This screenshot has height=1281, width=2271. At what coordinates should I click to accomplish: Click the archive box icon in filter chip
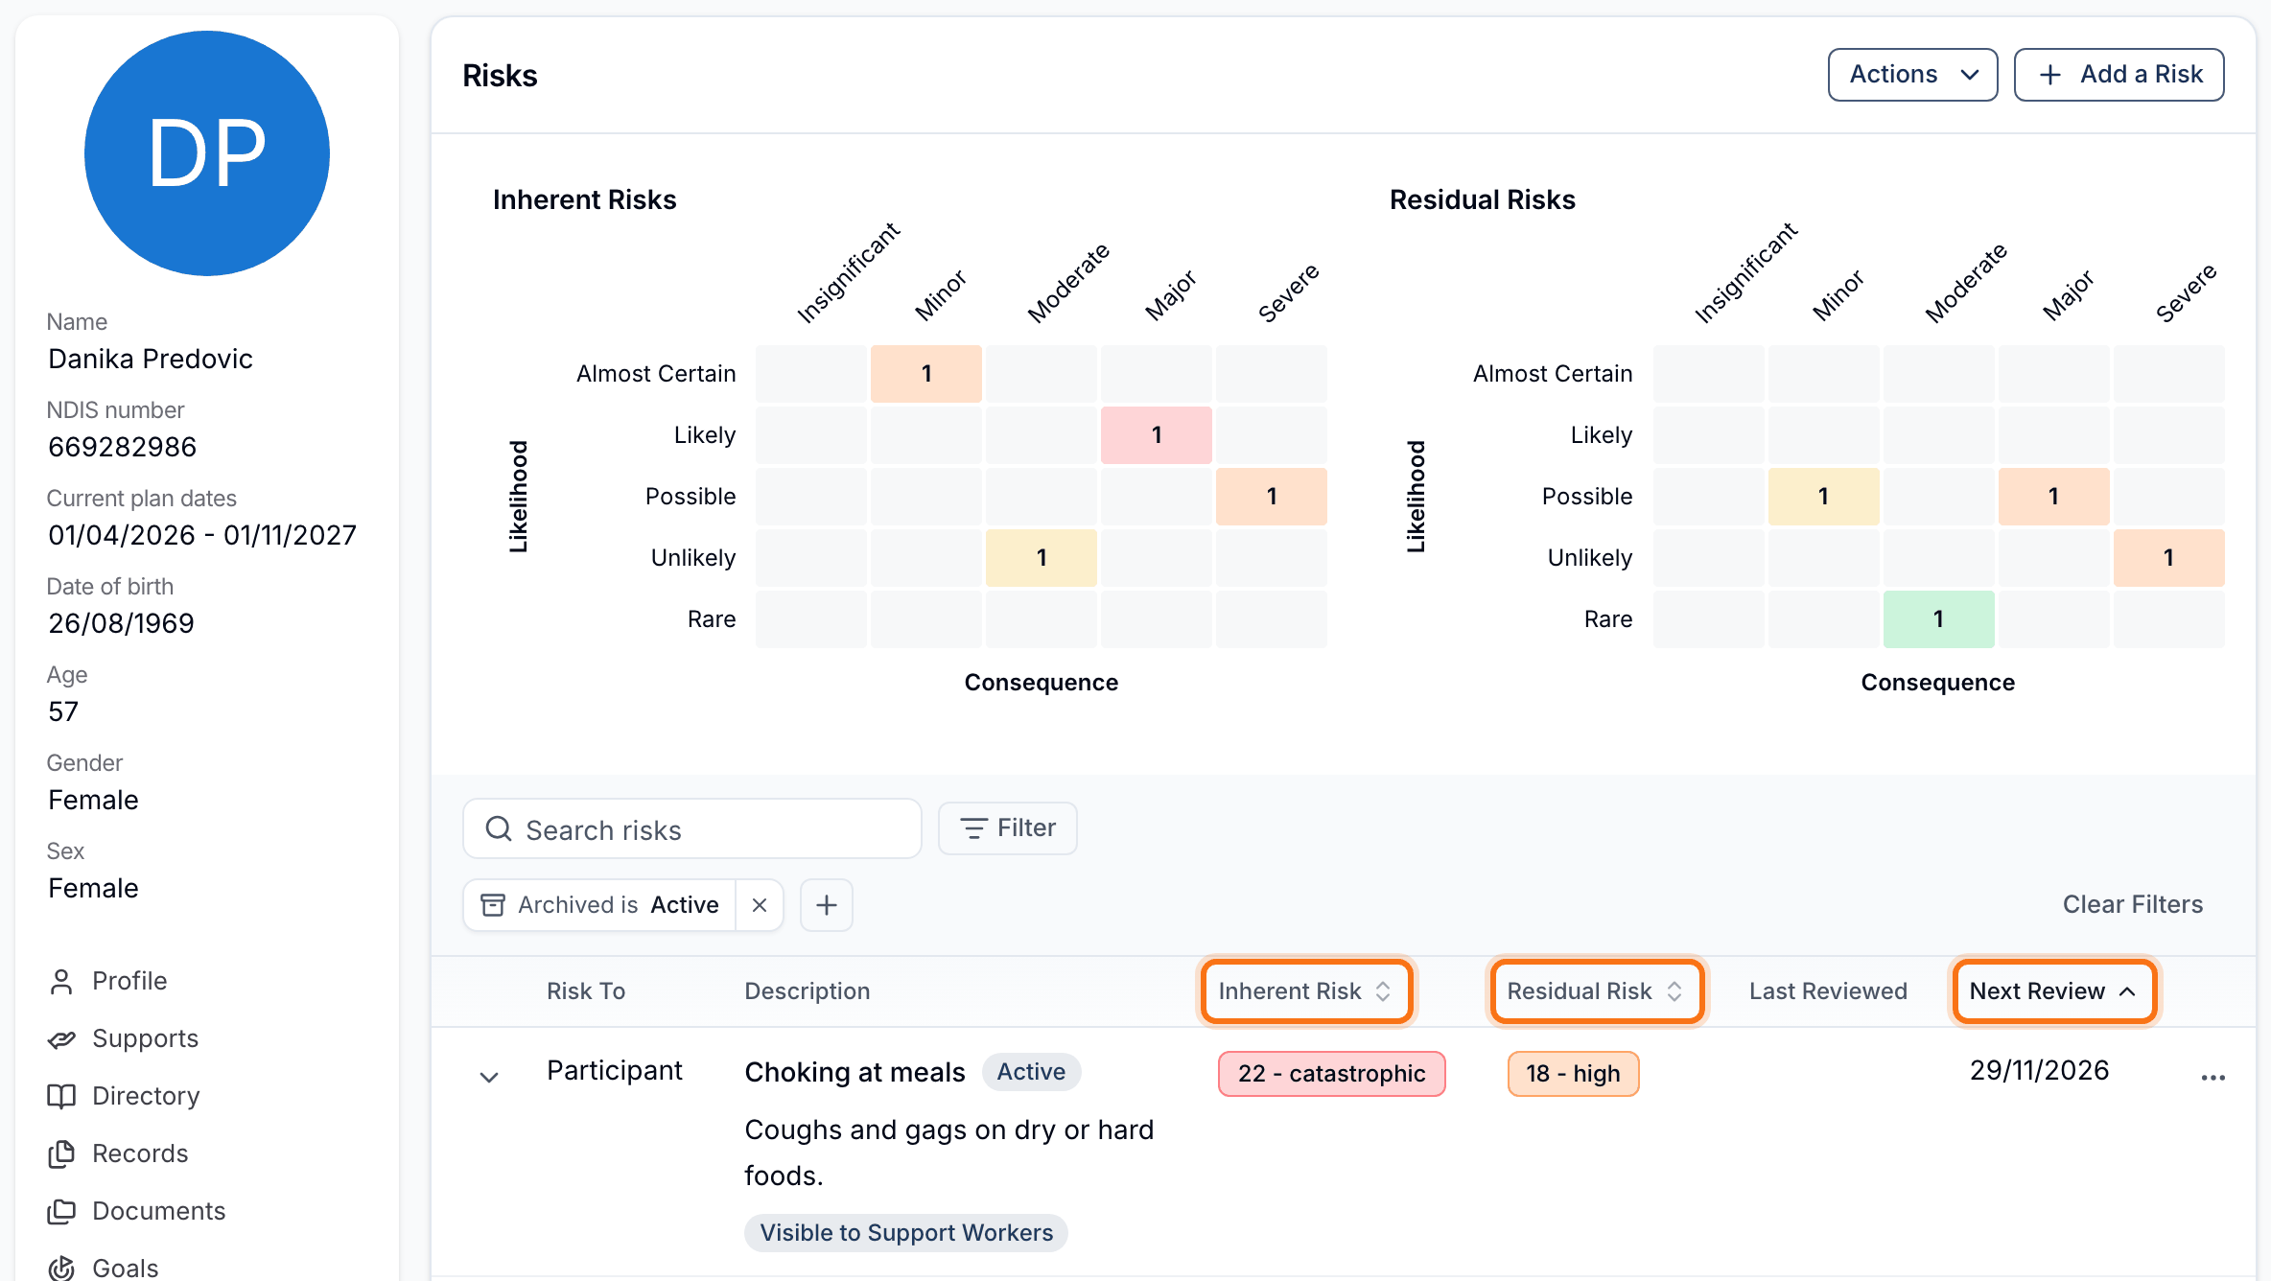[493, 905]
